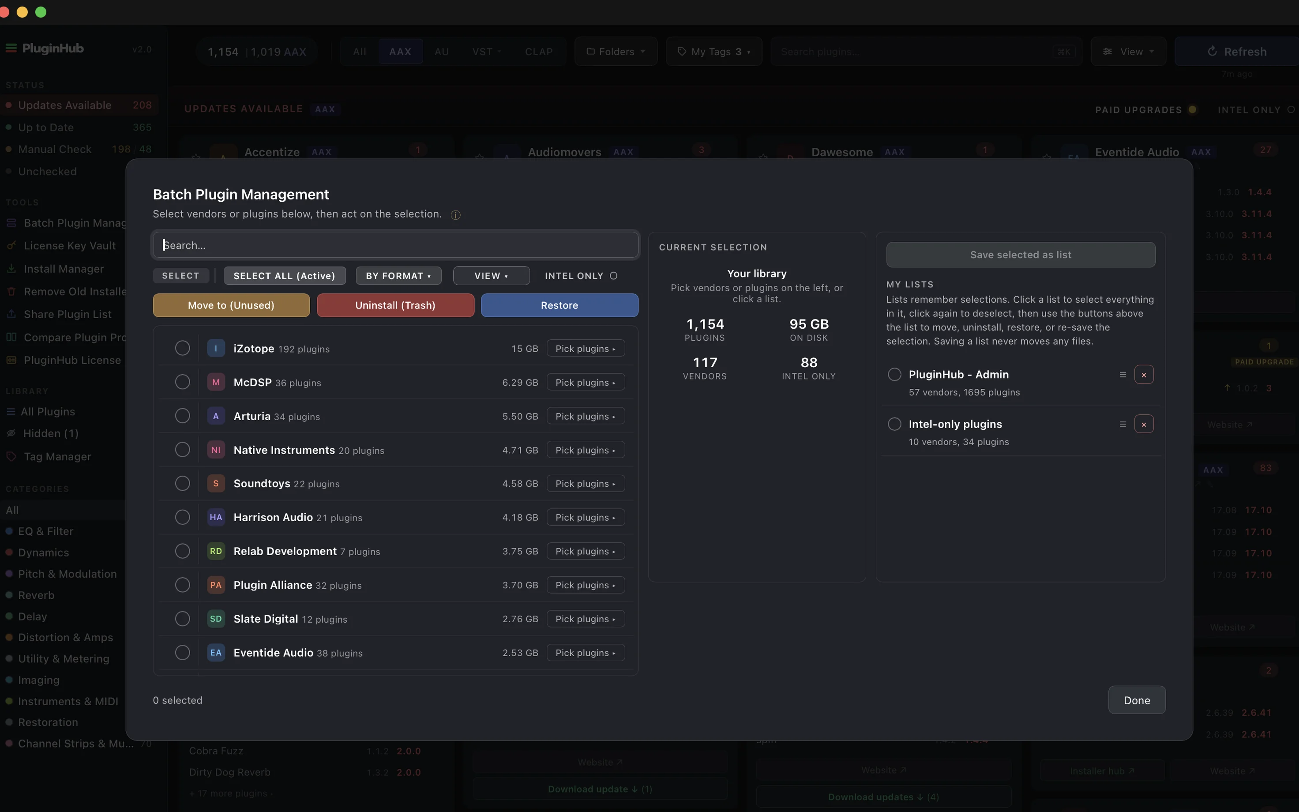Click the Refresh button in top toolbar
The height and width of the screenshot is (812, 1299).
coord(1237,52)
